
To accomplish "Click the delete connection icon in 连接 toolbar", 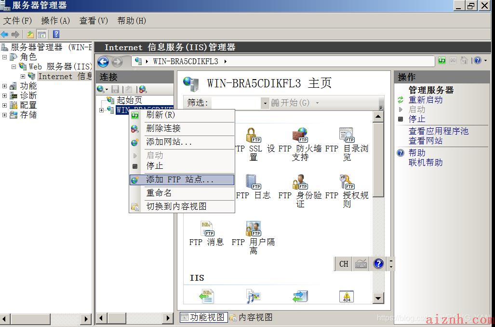I will [143, 89].
